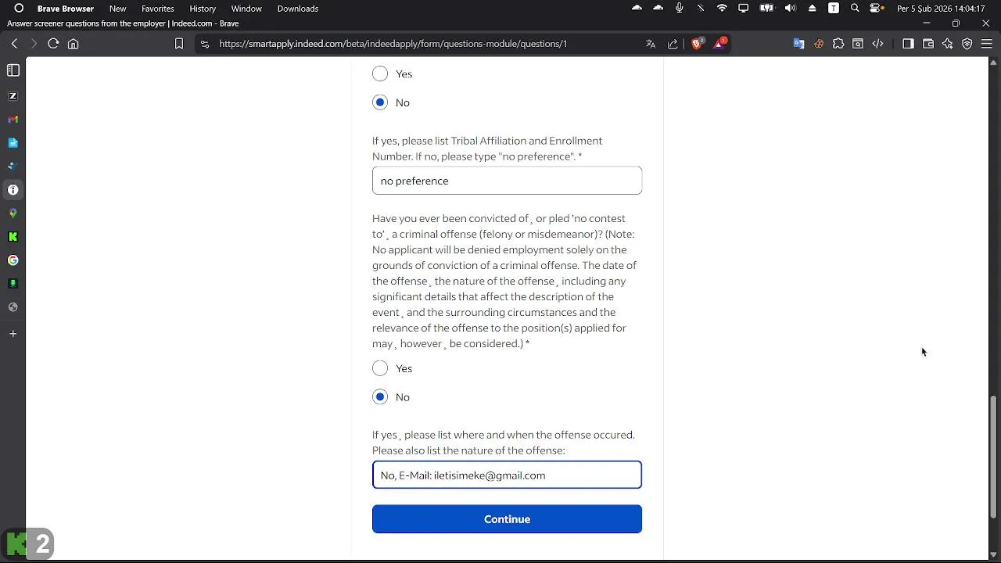Open Gmail from the sidebar
1001x563 pixels.
point(13,120)
